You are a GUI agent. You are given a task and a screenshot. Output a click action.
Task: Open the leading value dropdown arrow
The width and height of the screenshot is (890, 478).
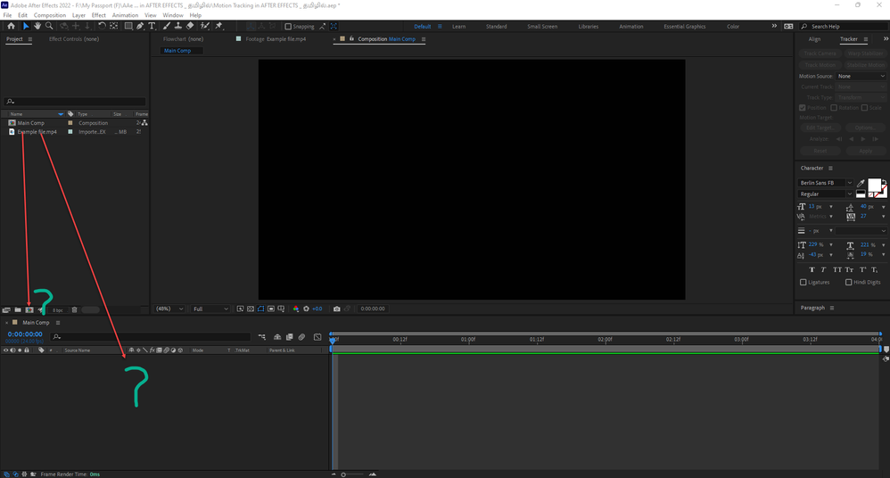pos(883,207)
